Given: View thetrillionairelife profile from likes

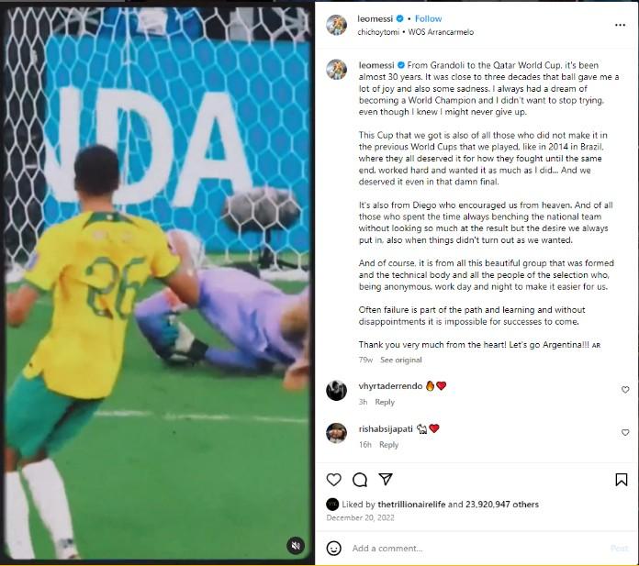Looking at the screenshot, I should click(411, 505).
